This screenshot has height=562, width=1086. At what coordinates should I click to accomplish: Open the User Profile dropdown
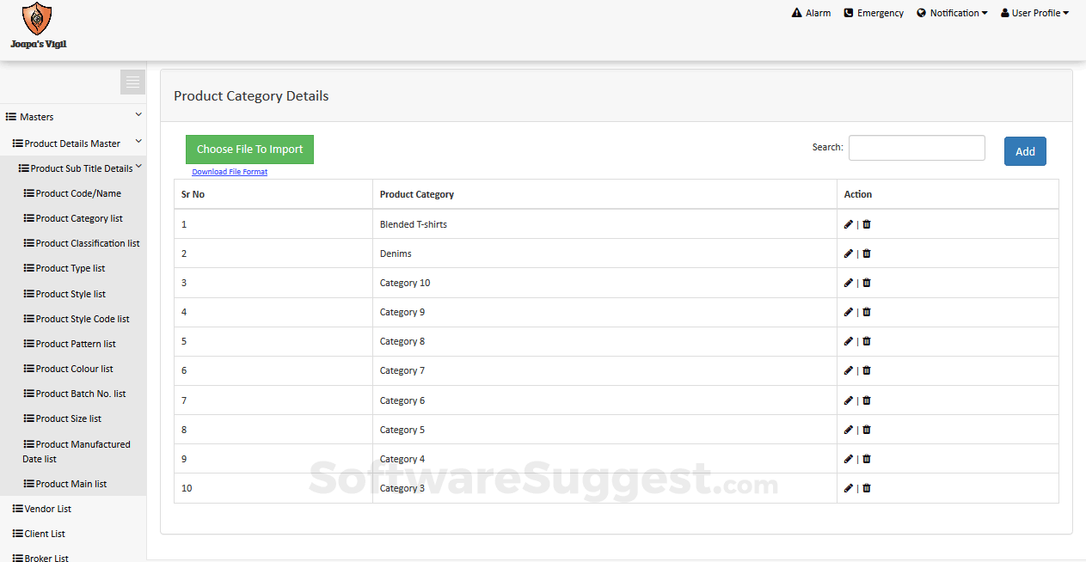[1034, 13]
